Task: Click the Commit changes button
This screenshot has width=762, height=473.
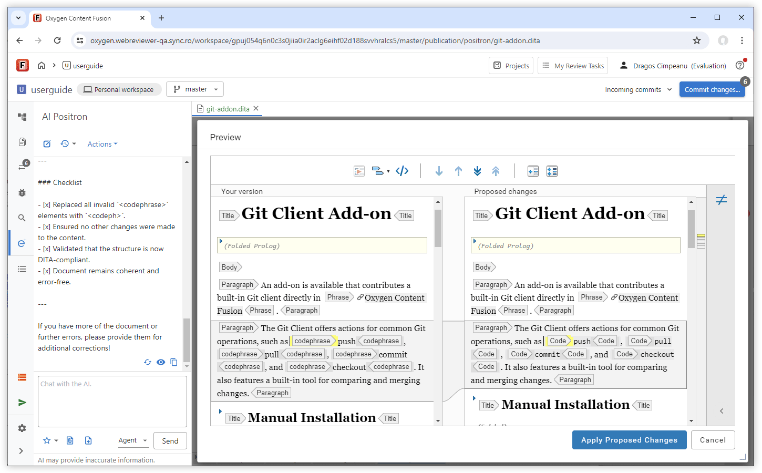Action: click(x=712, y=89)
